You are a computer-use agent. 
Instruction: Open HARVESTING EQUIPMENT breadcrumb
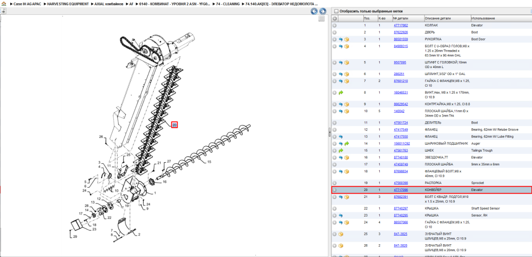tap(68, 4)
